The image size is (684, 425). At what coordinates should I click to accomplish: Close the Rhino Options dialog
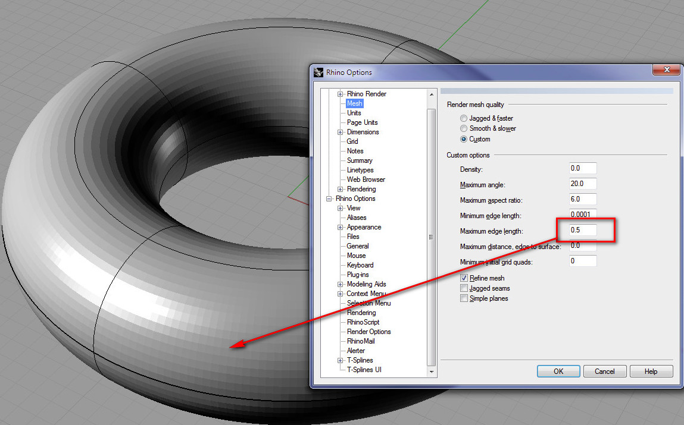666,70
